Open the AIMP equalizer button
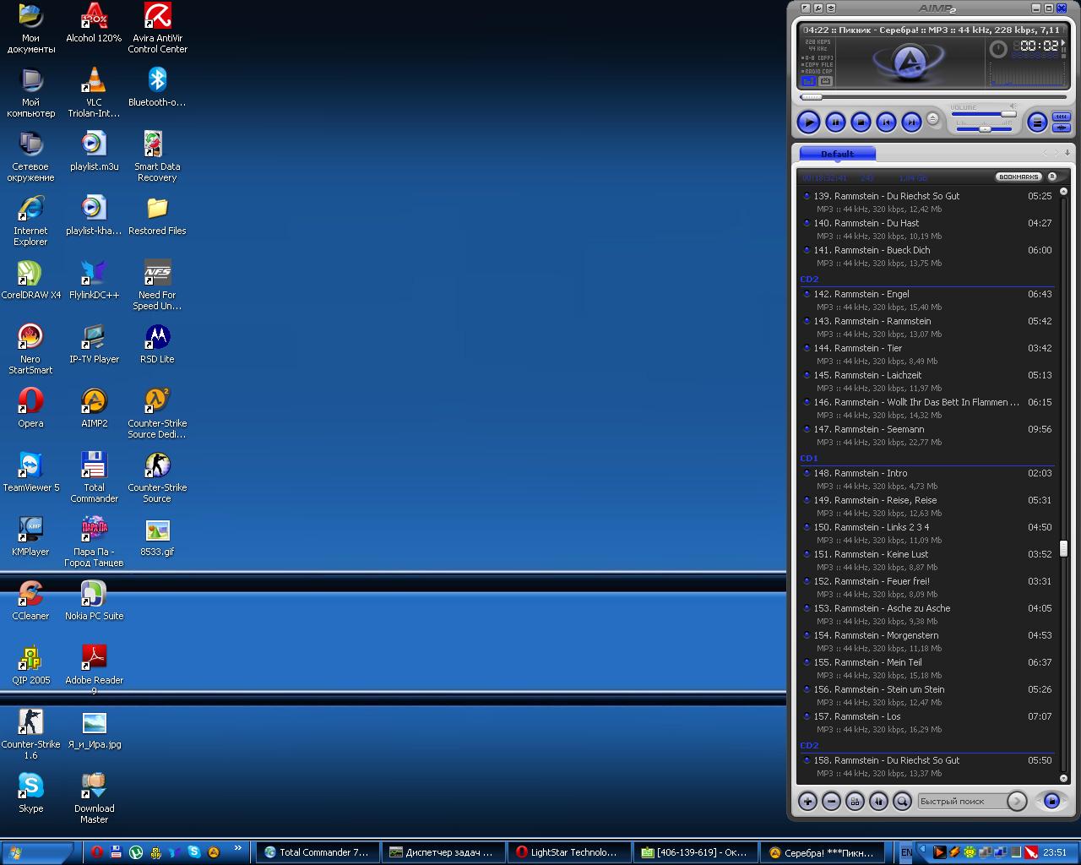1081x865 pixels. [1062, 117]
